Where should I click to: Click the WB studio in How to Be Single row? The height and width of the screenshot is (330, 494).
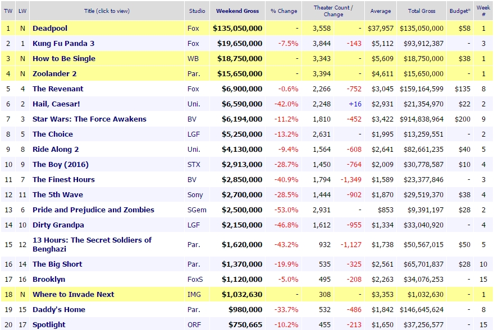[x=193, y=58]
